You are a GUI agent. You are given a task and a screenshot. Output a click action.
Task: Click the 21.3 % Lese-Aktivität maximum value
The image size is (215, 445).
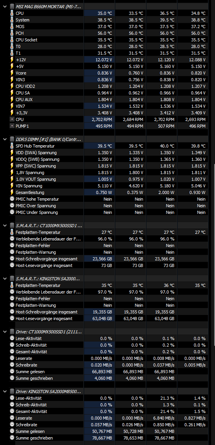coord(167,398)
